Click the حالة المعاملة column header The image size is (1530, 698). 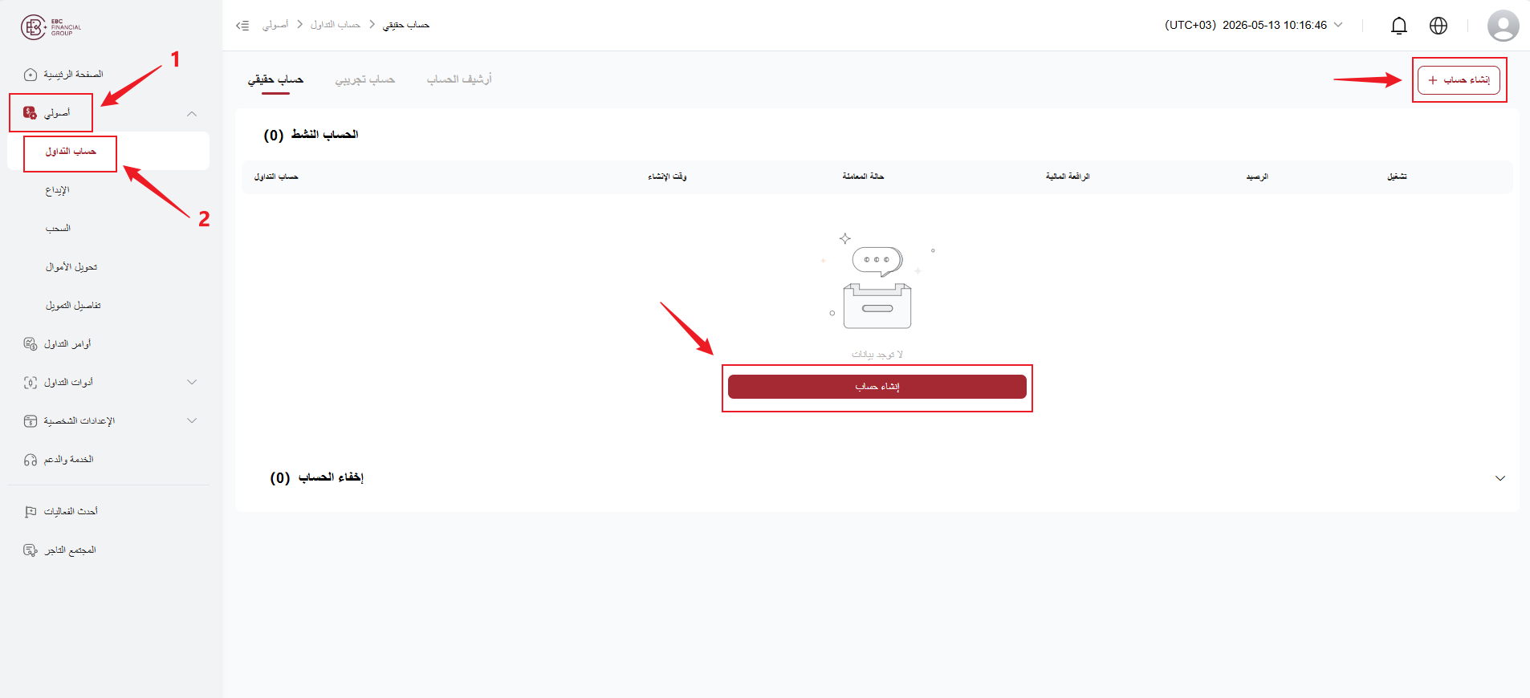(863, 177)
